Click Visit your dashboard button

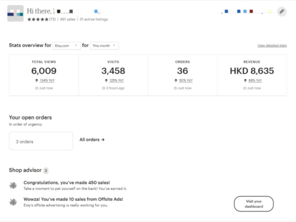pyautogui.click(x=254, y=204)
